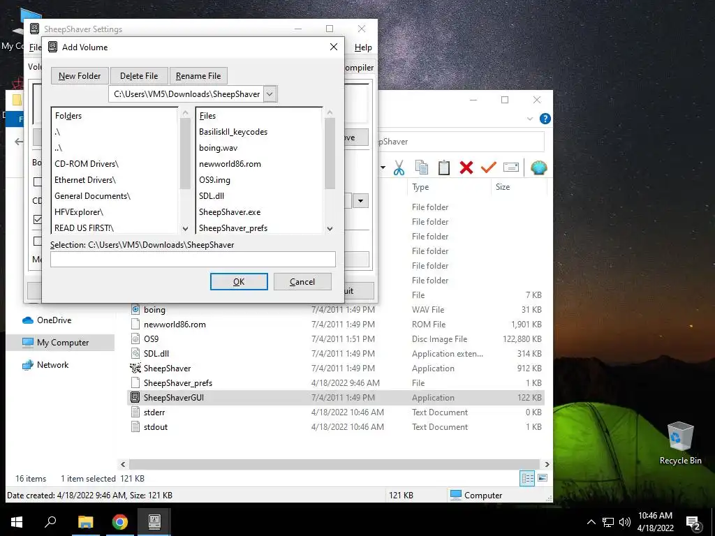Select OS9 disc image file in Explorer
Viewport: 715px width, 536px height.
pos(151,338)
